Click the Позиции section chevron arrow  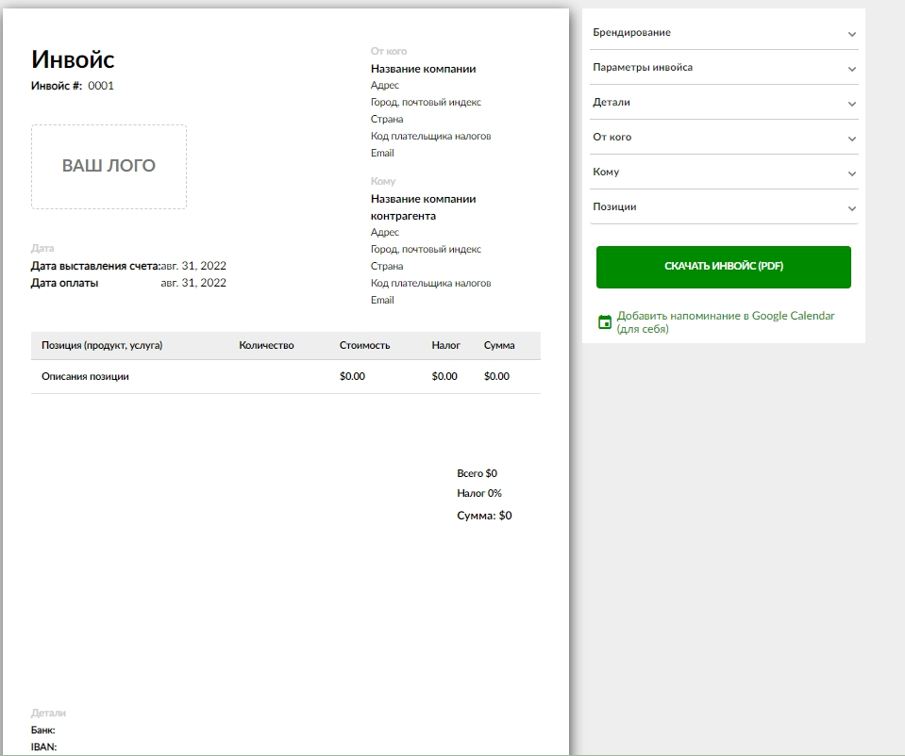click(x=851, y=208)
